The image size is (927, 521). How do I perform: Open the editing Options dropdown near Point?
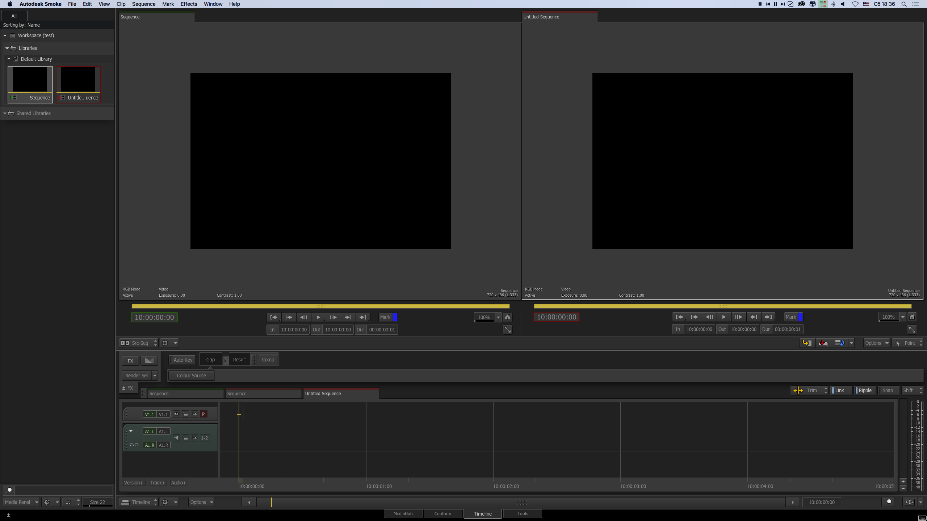pyautogui.click(x=877, y=343)
